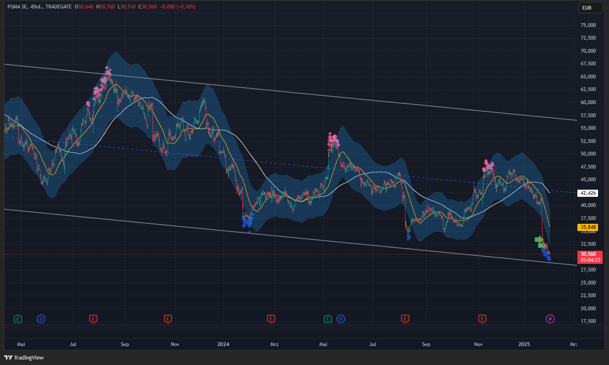Click the PUMA SE, 4Std., TRADEGATE title
The height and width of the screenshot is (365, 609).
(40, 7)
